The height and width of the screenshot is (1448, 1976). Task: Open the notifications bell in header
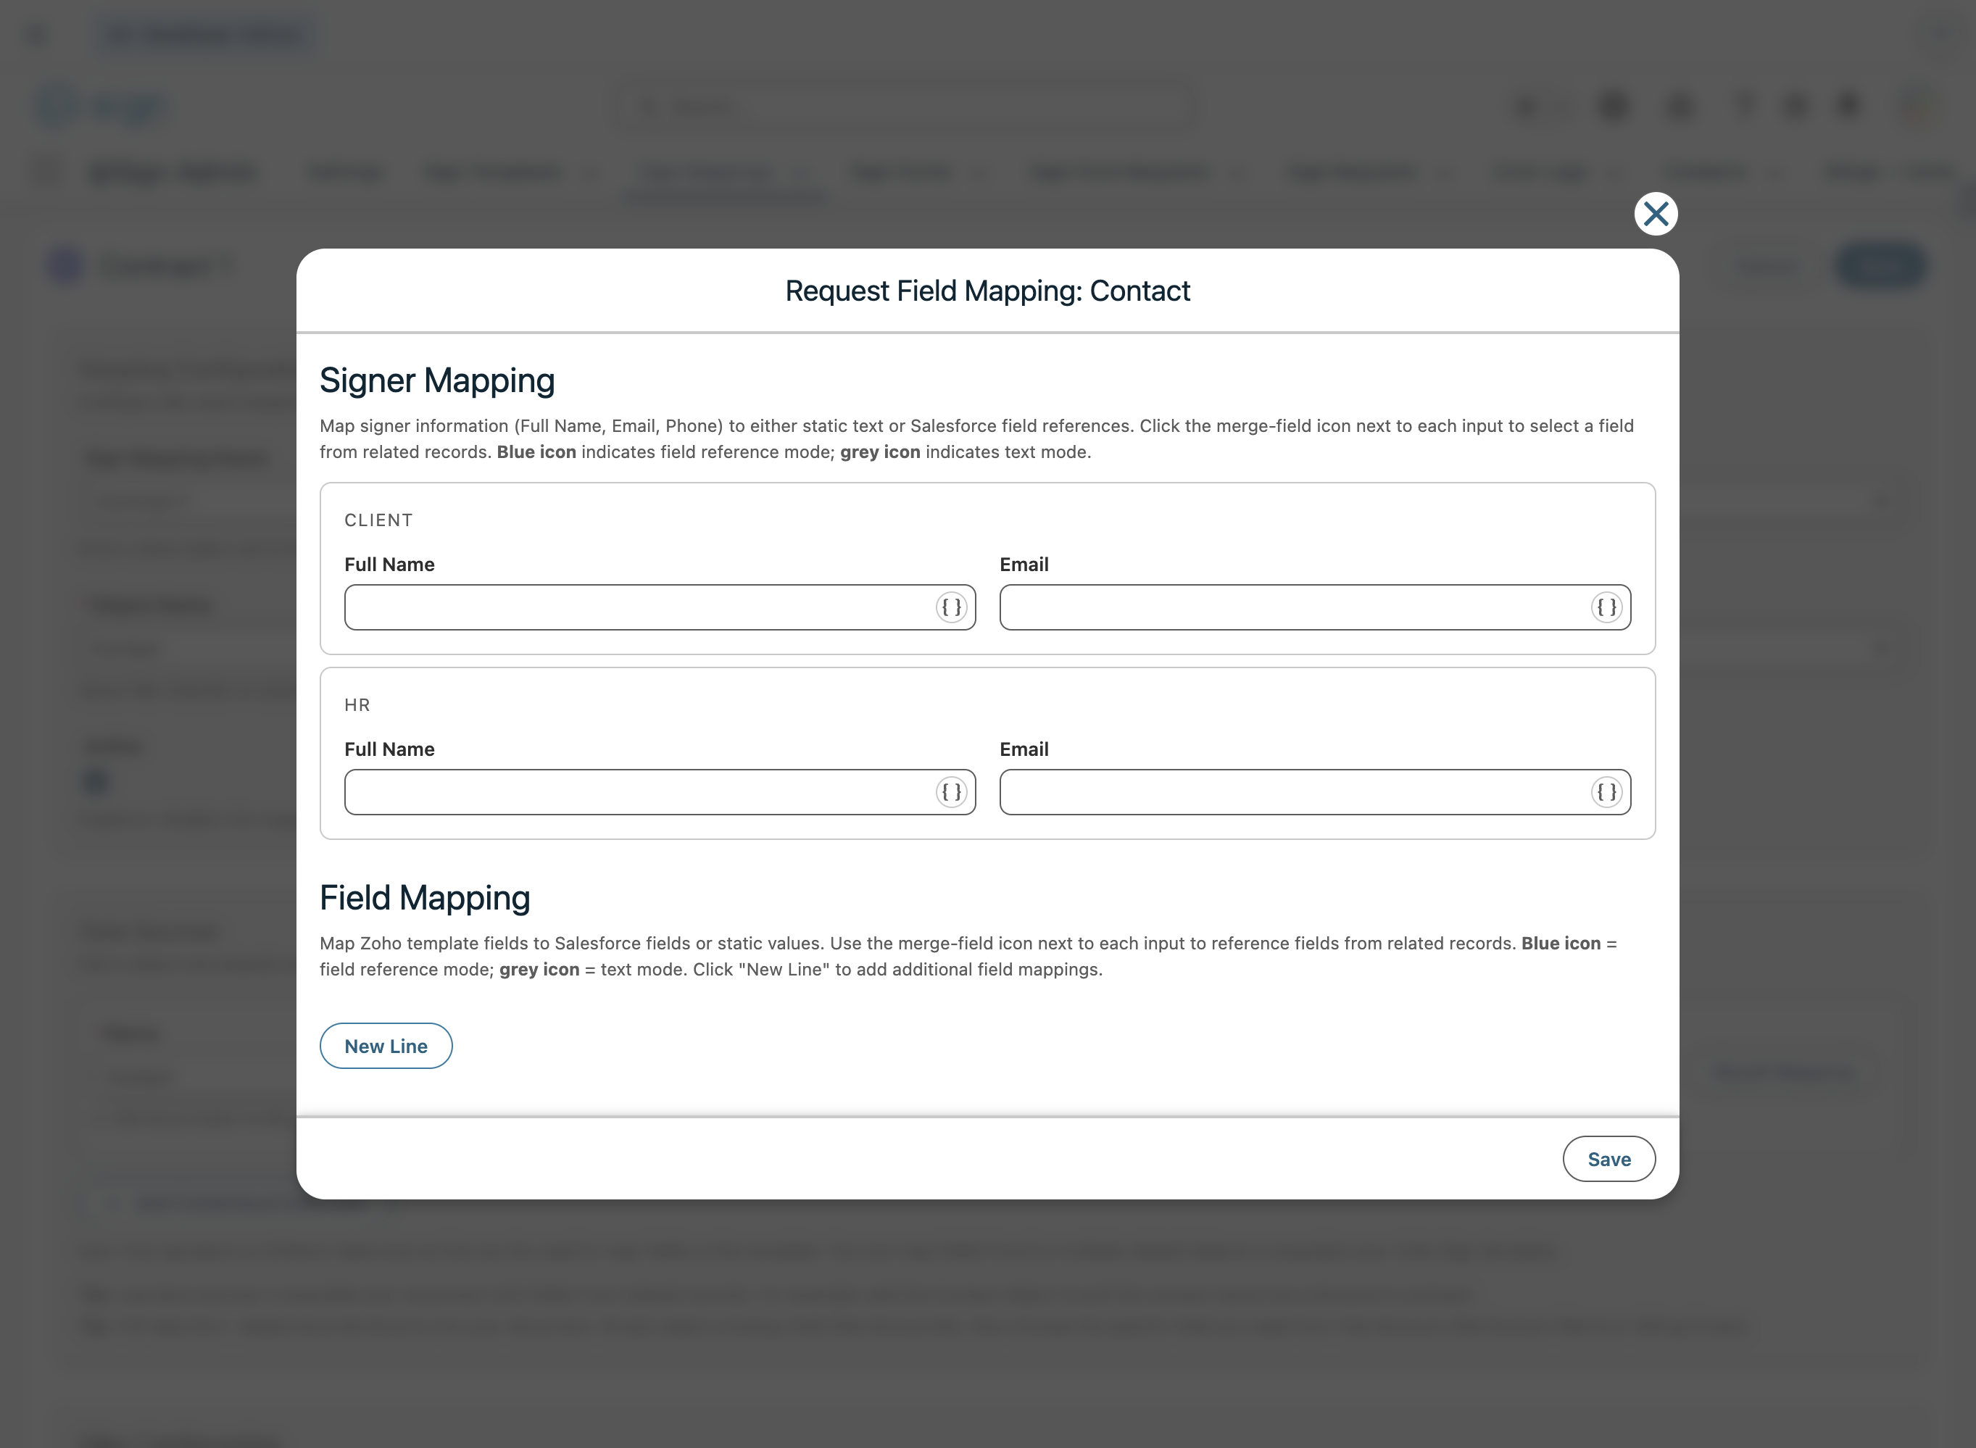1848,105
